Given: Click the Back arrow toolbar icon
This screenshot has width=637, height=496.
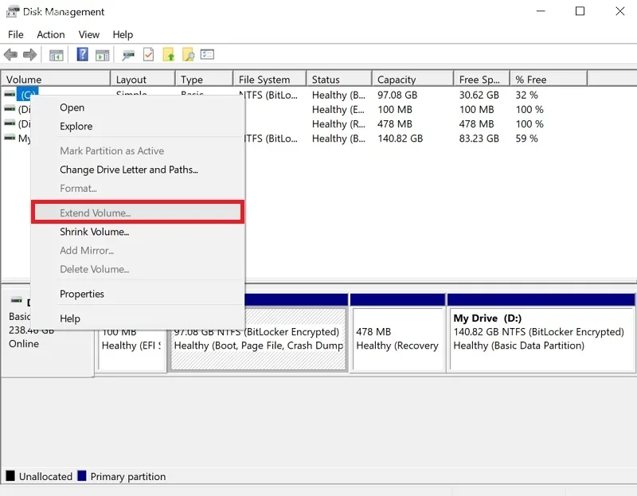Looking at the screenshot, I should point(10,55).
